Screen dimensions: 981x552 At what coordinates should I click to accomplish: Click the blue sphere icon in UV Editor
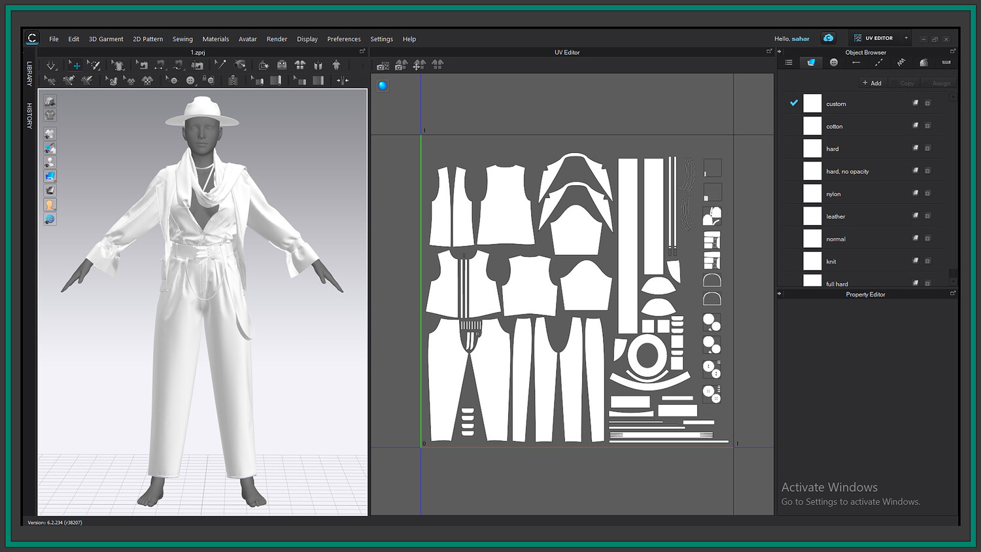pos(383,85)
